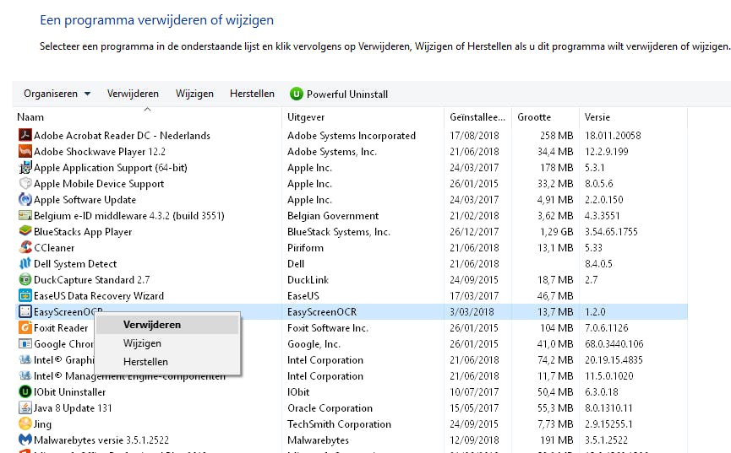The height and width of the screenshot is (453, 731).
Task: Click the sort arrow above Naam column
Action: click(147, 110)
